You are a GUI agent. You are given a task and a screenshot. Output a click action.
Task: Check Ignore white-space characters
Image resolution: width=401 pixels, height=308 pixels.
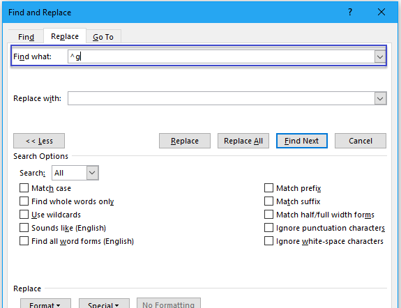[x=268, y=241]
